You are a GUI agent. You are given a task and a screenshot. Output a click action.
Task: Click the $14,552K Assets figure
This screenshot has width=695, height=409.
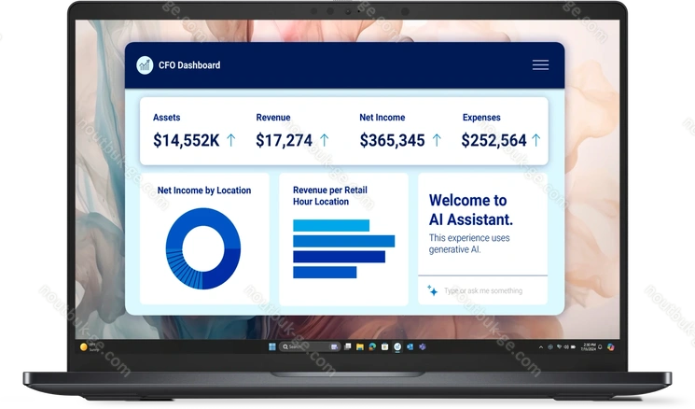[187, 141]
